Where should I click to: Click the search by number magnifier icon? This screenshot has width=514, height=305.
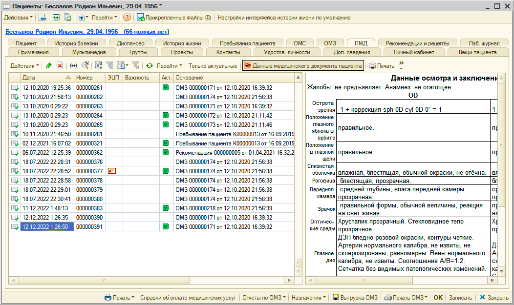pyautogui.click(x=85, y=65)
